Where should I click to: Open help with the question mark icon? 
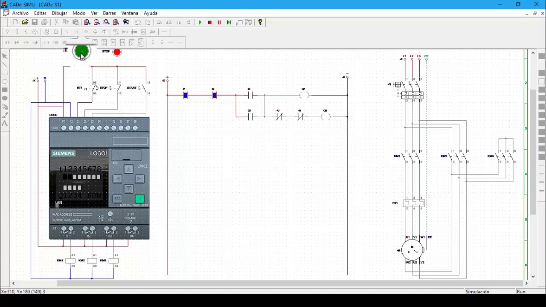pyautogui.click(x=260, y=22)
